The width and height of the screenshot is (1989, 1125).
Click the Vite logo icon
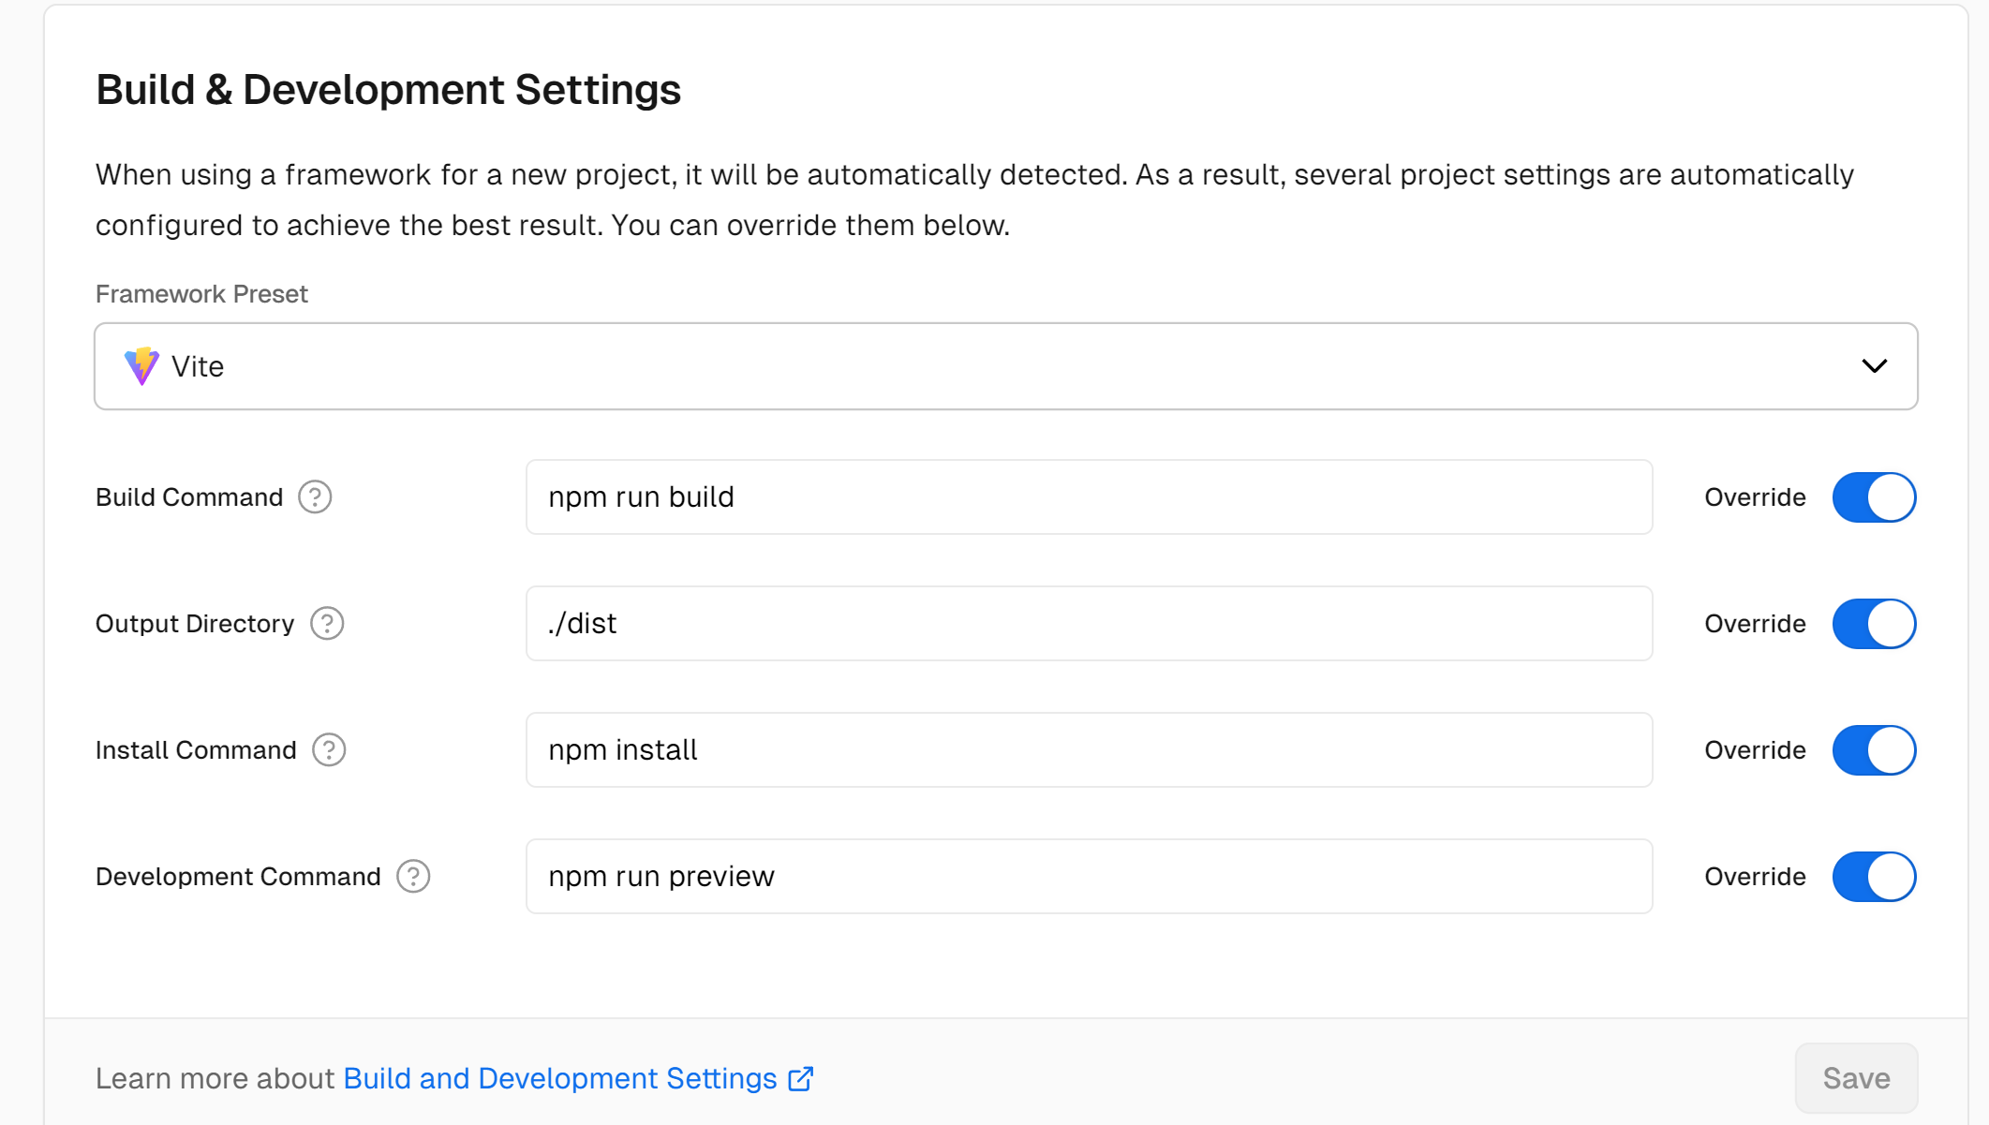141,366
